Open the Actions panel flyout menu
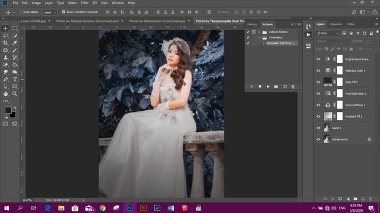The height and width of the screenshot is (213, 380). 299,24
